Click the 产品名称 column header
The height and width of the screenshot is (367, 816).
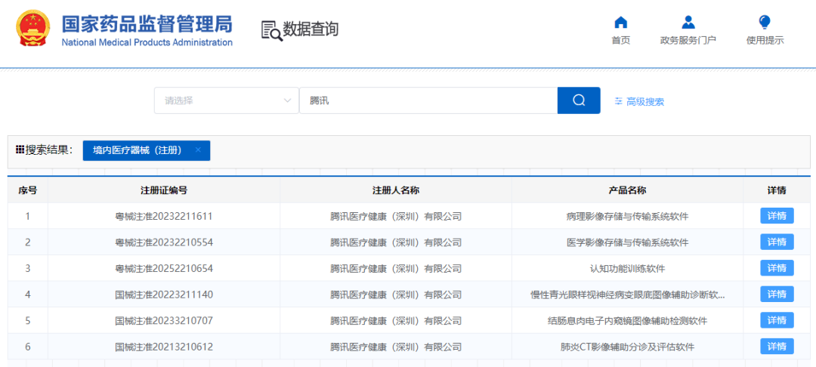tap(627, 190)
